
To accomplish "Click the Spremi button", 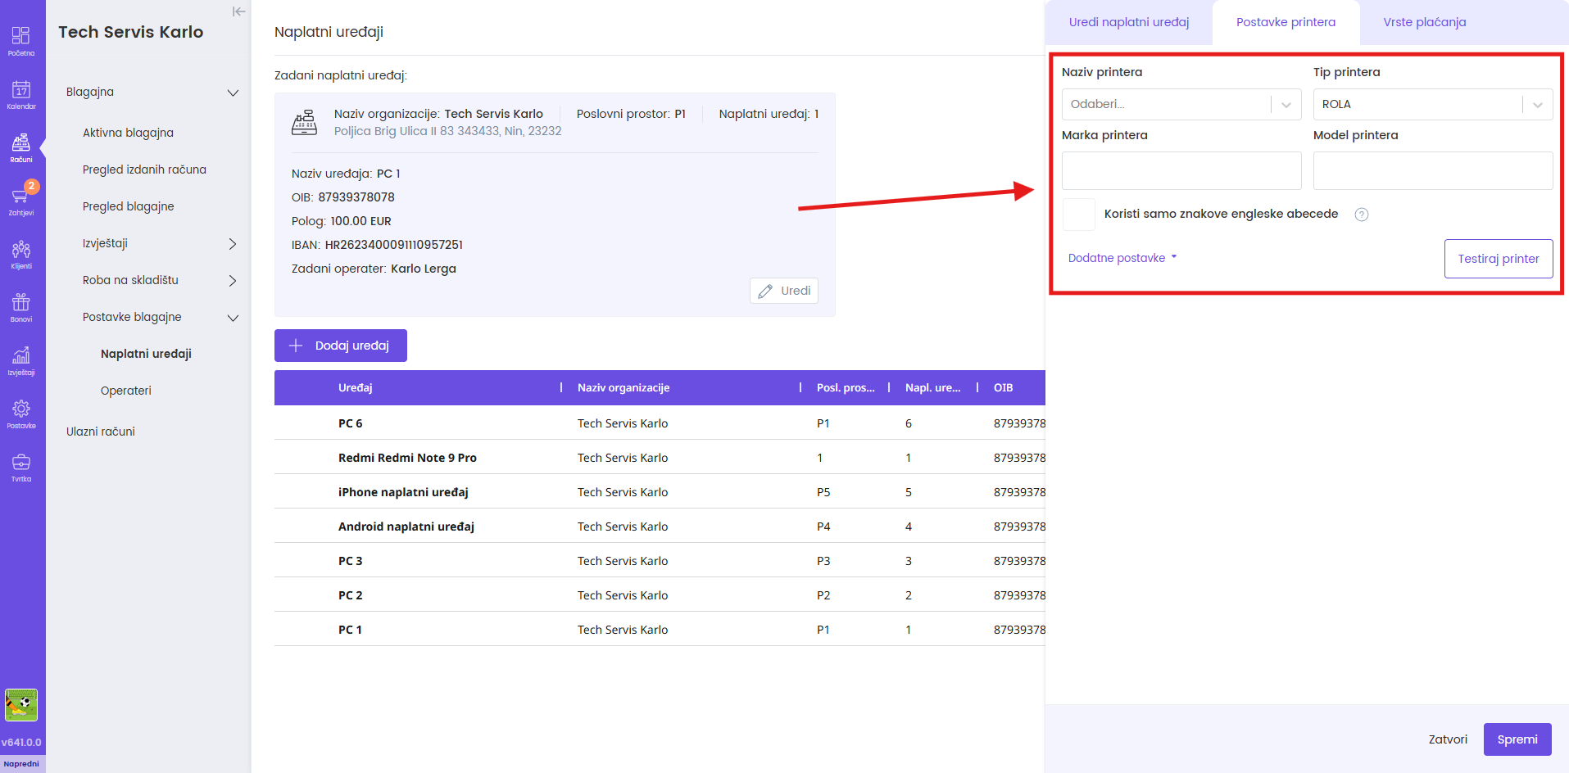I will click(1517, 739).
